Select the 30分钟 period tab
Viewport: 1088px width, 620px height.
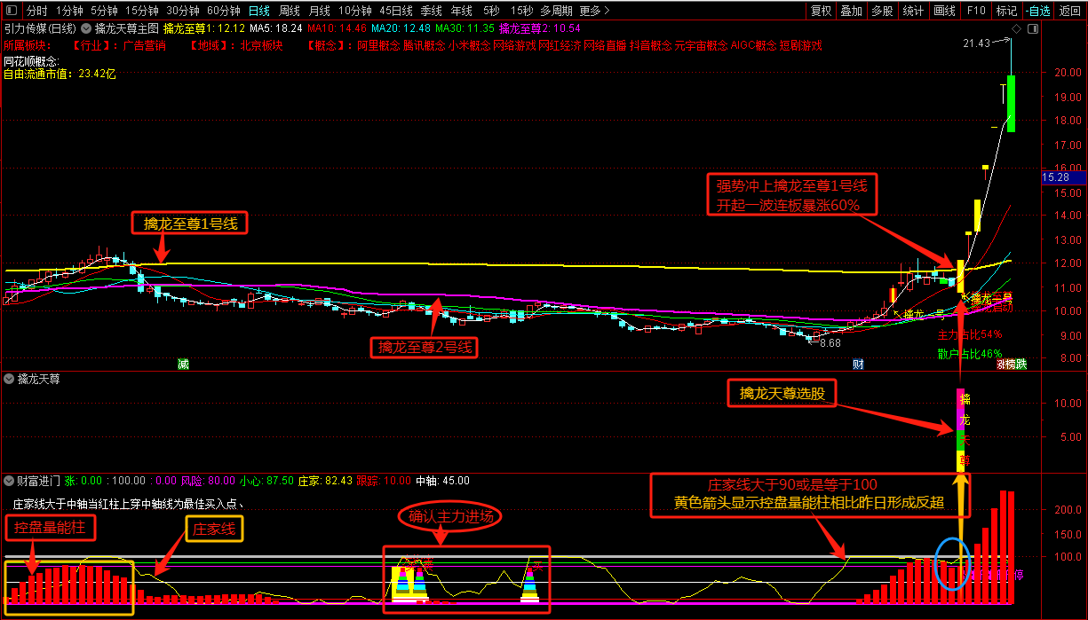tap(182, 11)
